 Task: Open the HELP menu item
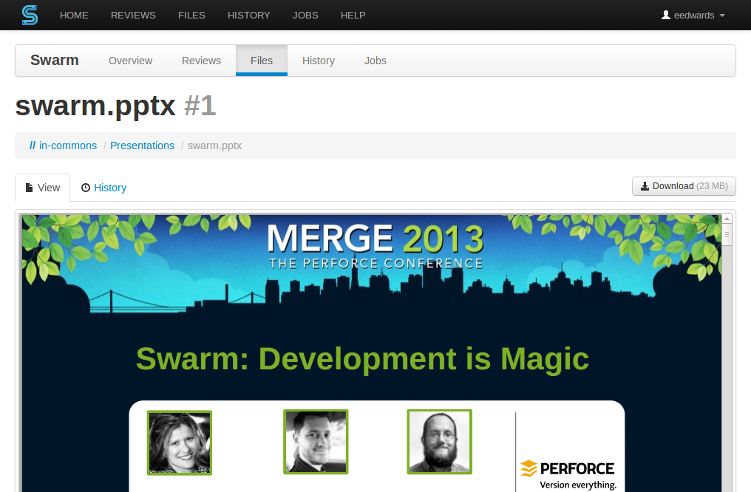pos(353,16)
